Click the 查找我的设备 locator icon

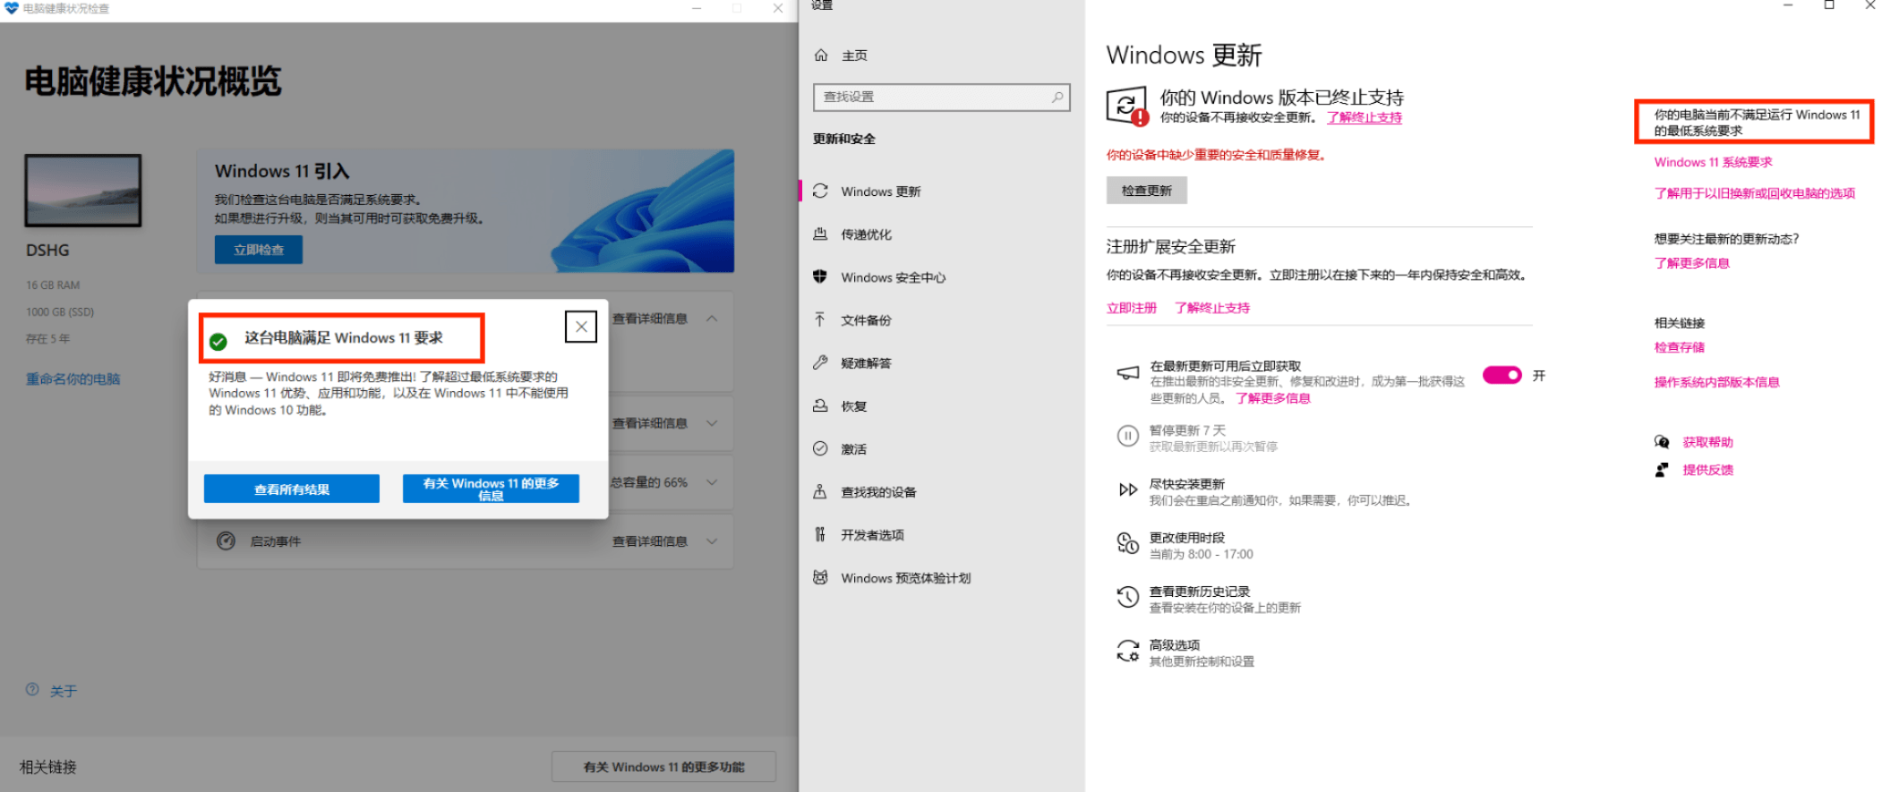820,491
